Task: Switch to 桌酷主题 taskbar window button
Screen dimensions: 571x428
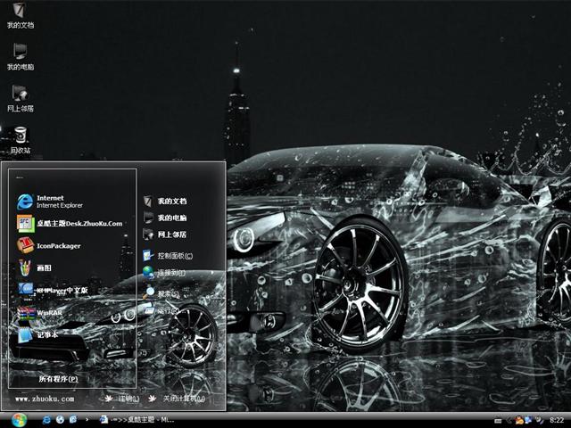Action: (x=137, y=420)
